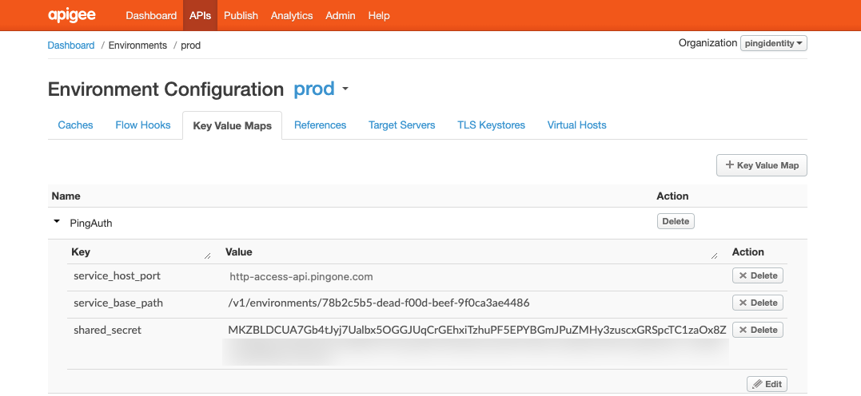Delete the shared_secret entry

tap(757, 330)
